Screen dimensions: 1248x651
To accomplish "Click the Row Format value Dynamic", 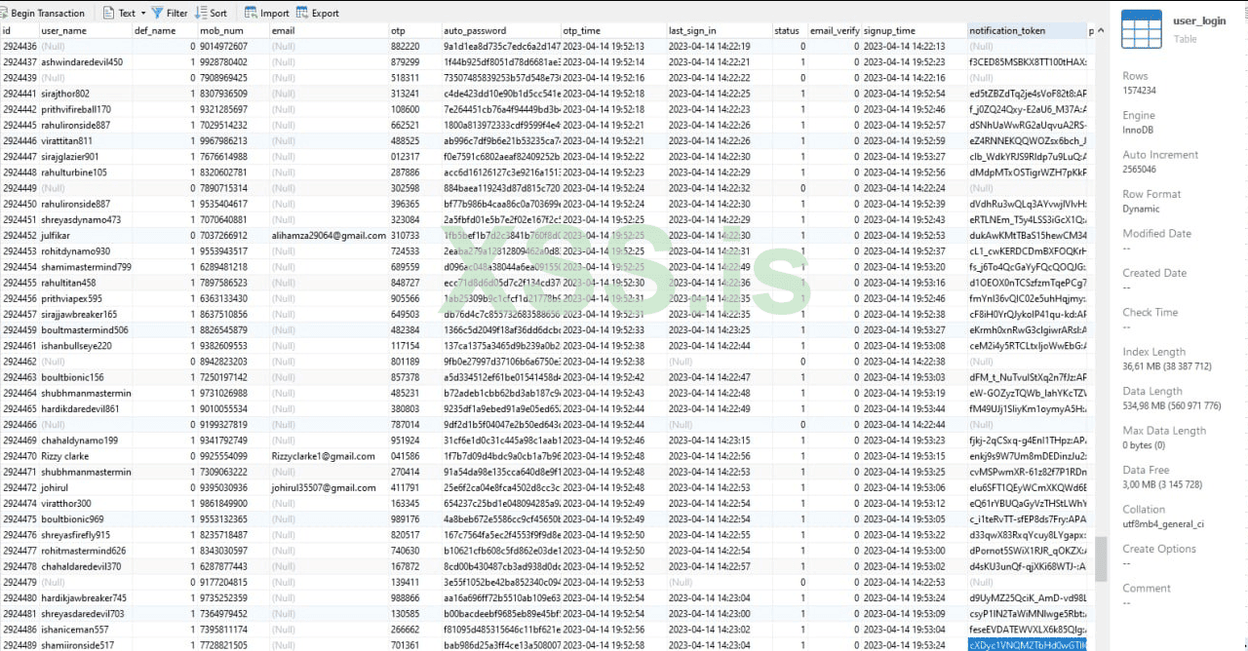I will click(1141, 209).
